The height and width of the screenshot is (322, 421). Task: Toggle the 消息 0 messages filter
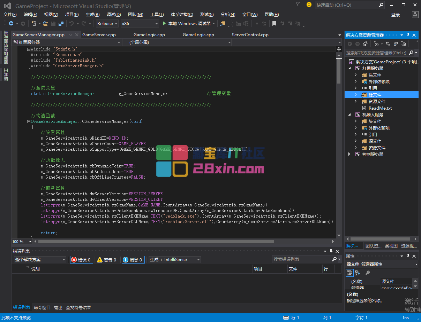(133, 260)
